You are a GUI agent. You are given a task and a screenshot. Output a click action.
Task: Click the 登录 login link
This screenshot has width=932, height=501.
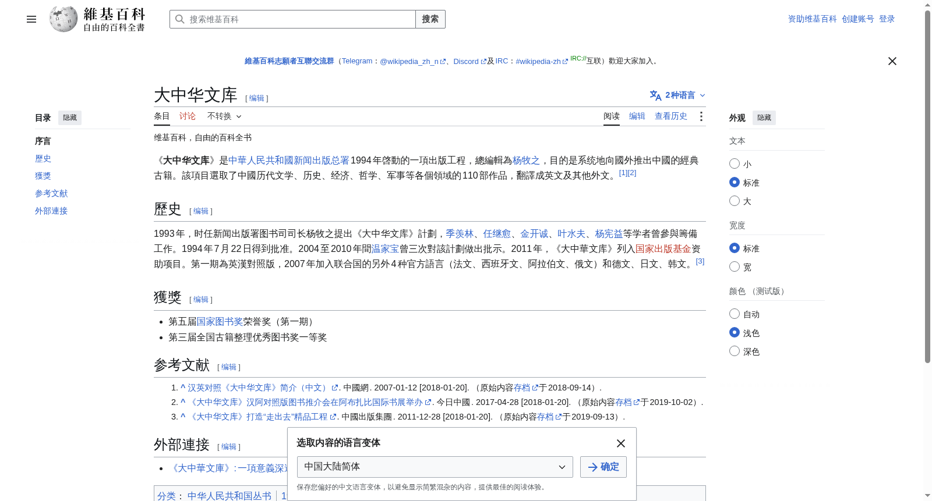point(887,19)
